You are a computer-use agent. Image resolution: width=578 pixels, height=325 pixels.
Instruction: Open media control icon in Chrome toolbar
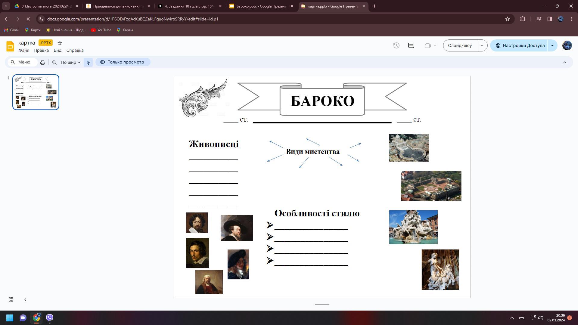pyautogui.click(x=539, y=19)
